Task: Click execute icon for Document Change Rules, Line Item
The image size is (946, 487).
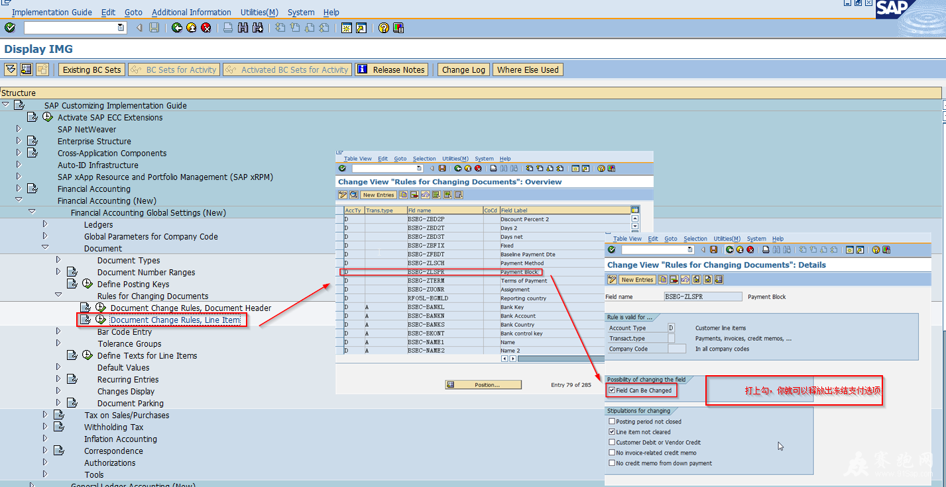Action: [x=101, y=320]
